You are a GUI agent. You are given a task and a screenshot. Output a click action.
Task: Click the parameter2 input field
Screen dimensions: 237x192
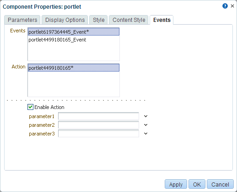[98, 125]
